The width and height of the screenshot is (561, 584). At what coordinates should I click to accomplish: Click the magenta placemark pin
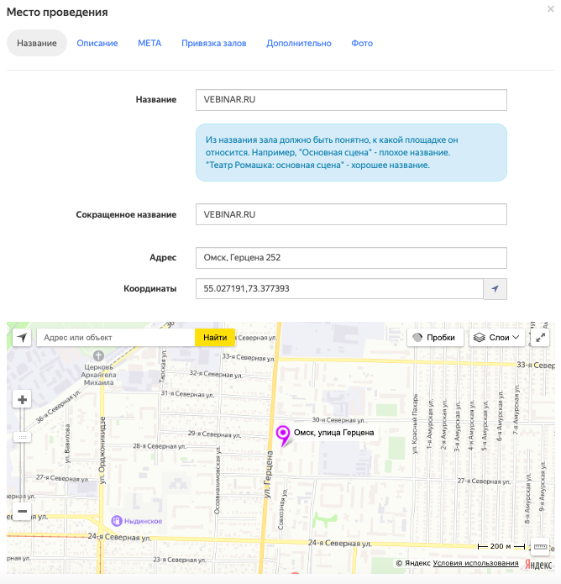point(283,435)
